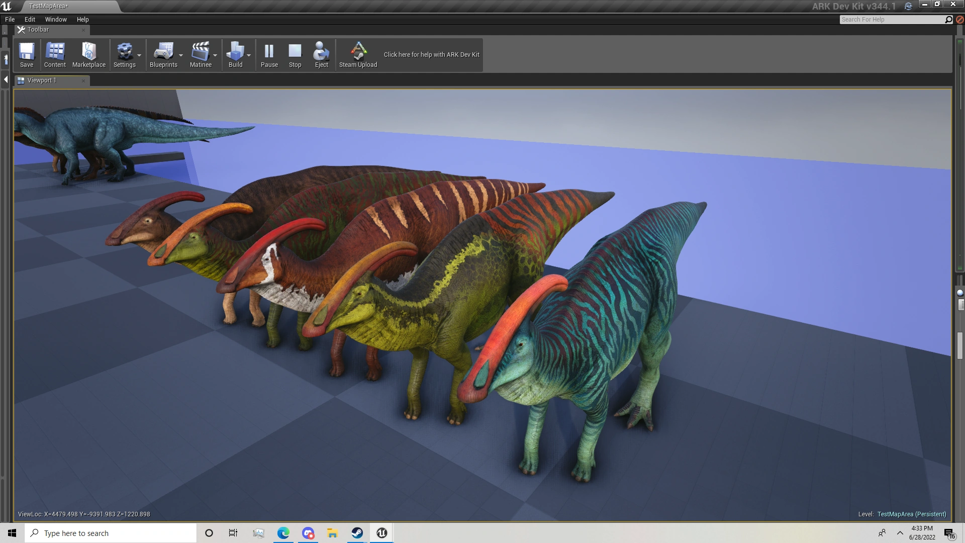Click the TestMapArea (Persistent) level link
This screenshot has height=543, width=965.
[x=911, y=514]
